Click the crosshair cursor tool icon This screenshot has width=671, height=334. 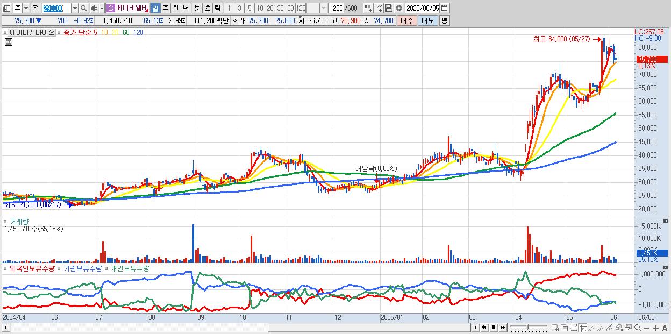[583, 328]
